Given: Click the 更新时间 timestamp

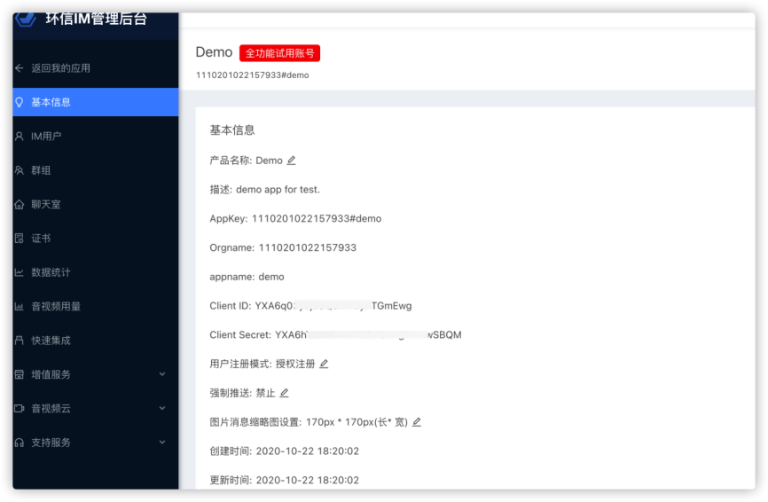Looking at the screenshot, I should click(x=308, y=480).
